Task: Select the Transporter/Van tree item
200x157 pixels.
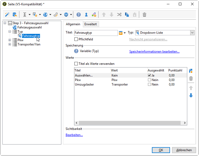Action: click(29, 44)
